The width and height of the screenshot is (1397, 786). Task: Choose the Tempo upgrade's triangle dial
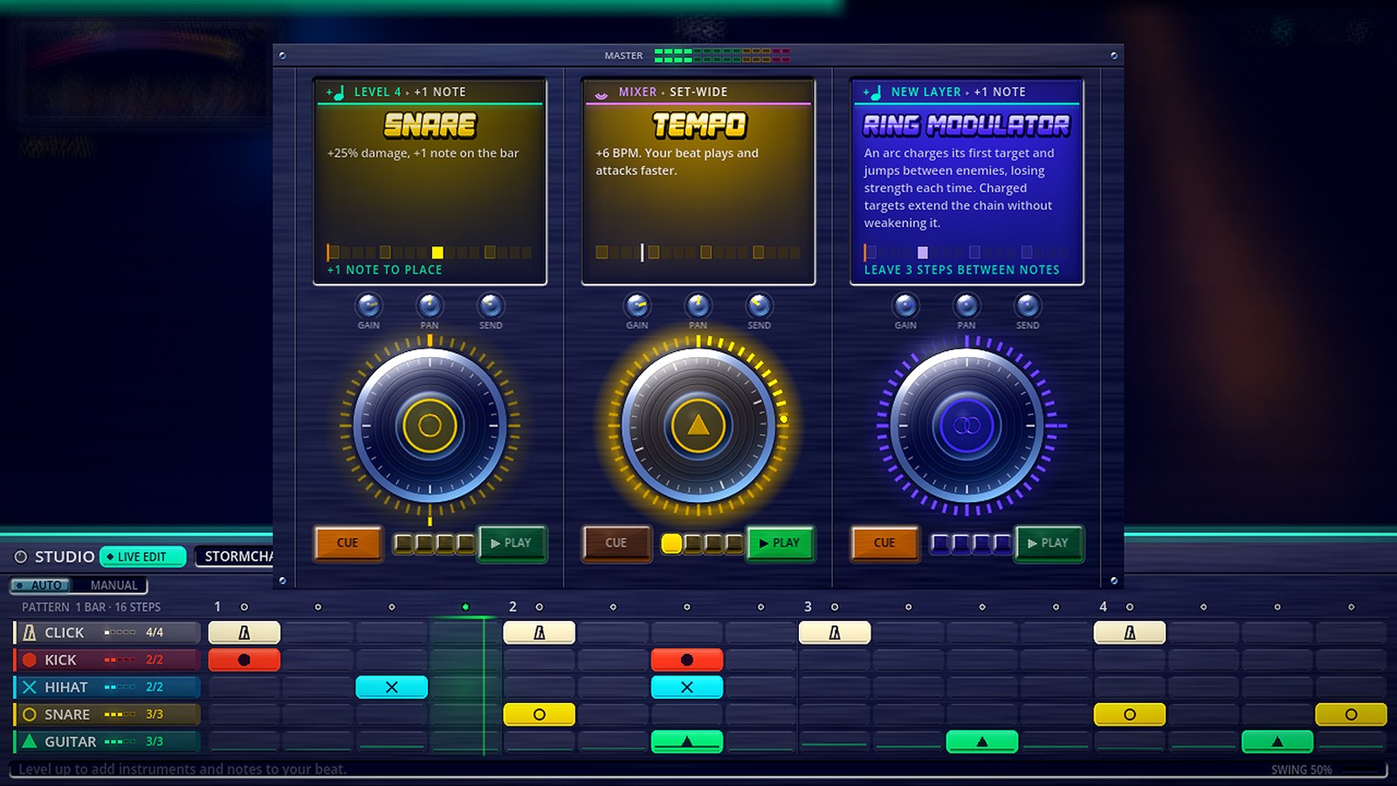(698, 425)
